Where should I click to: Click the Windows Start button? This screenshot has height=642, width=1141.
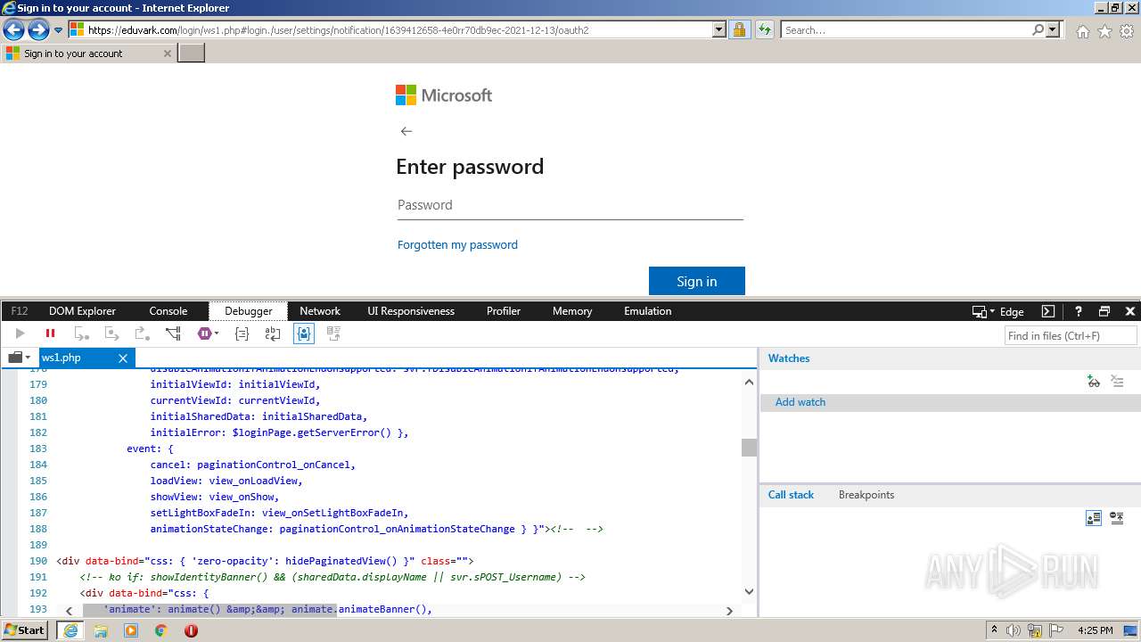pos(24,630)
